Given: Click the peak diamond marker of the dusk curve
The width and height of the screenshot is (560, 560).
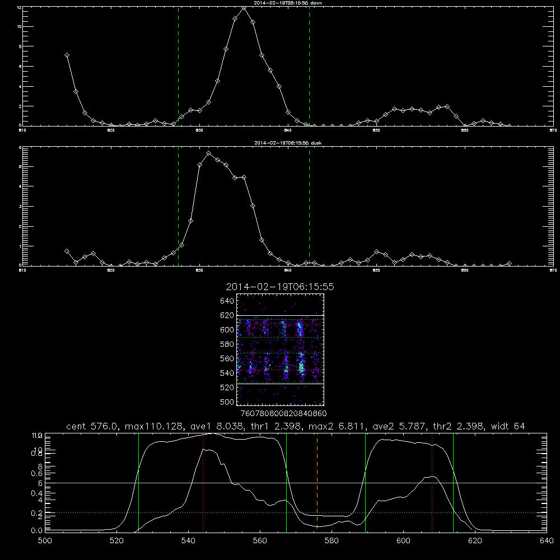Looking at the screenshot, I should point(208,153).
